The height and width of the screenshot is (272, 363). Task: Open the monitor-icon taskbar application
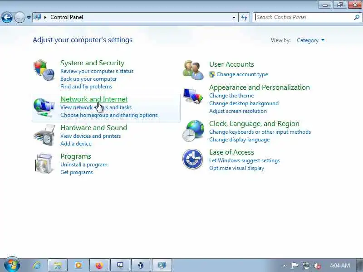click(120, 265)
